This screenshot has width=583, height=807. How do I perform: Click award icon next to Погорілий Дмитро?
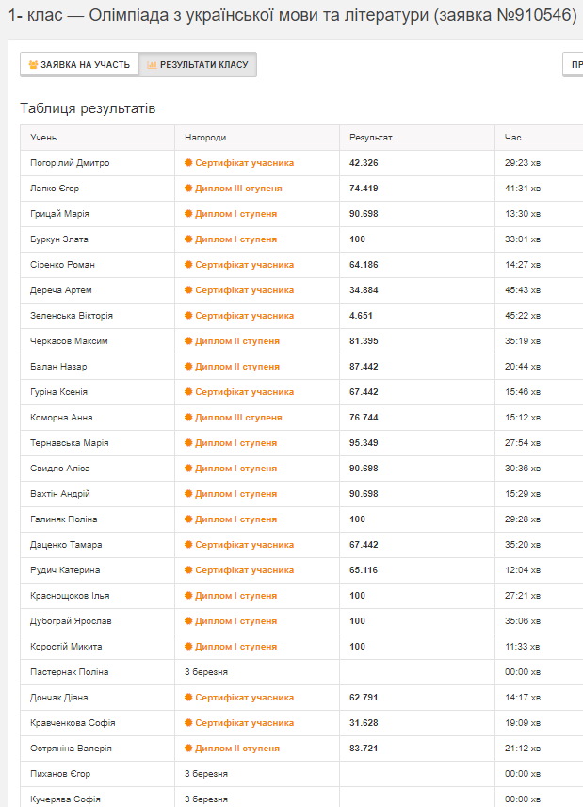(x=188, y=163)
